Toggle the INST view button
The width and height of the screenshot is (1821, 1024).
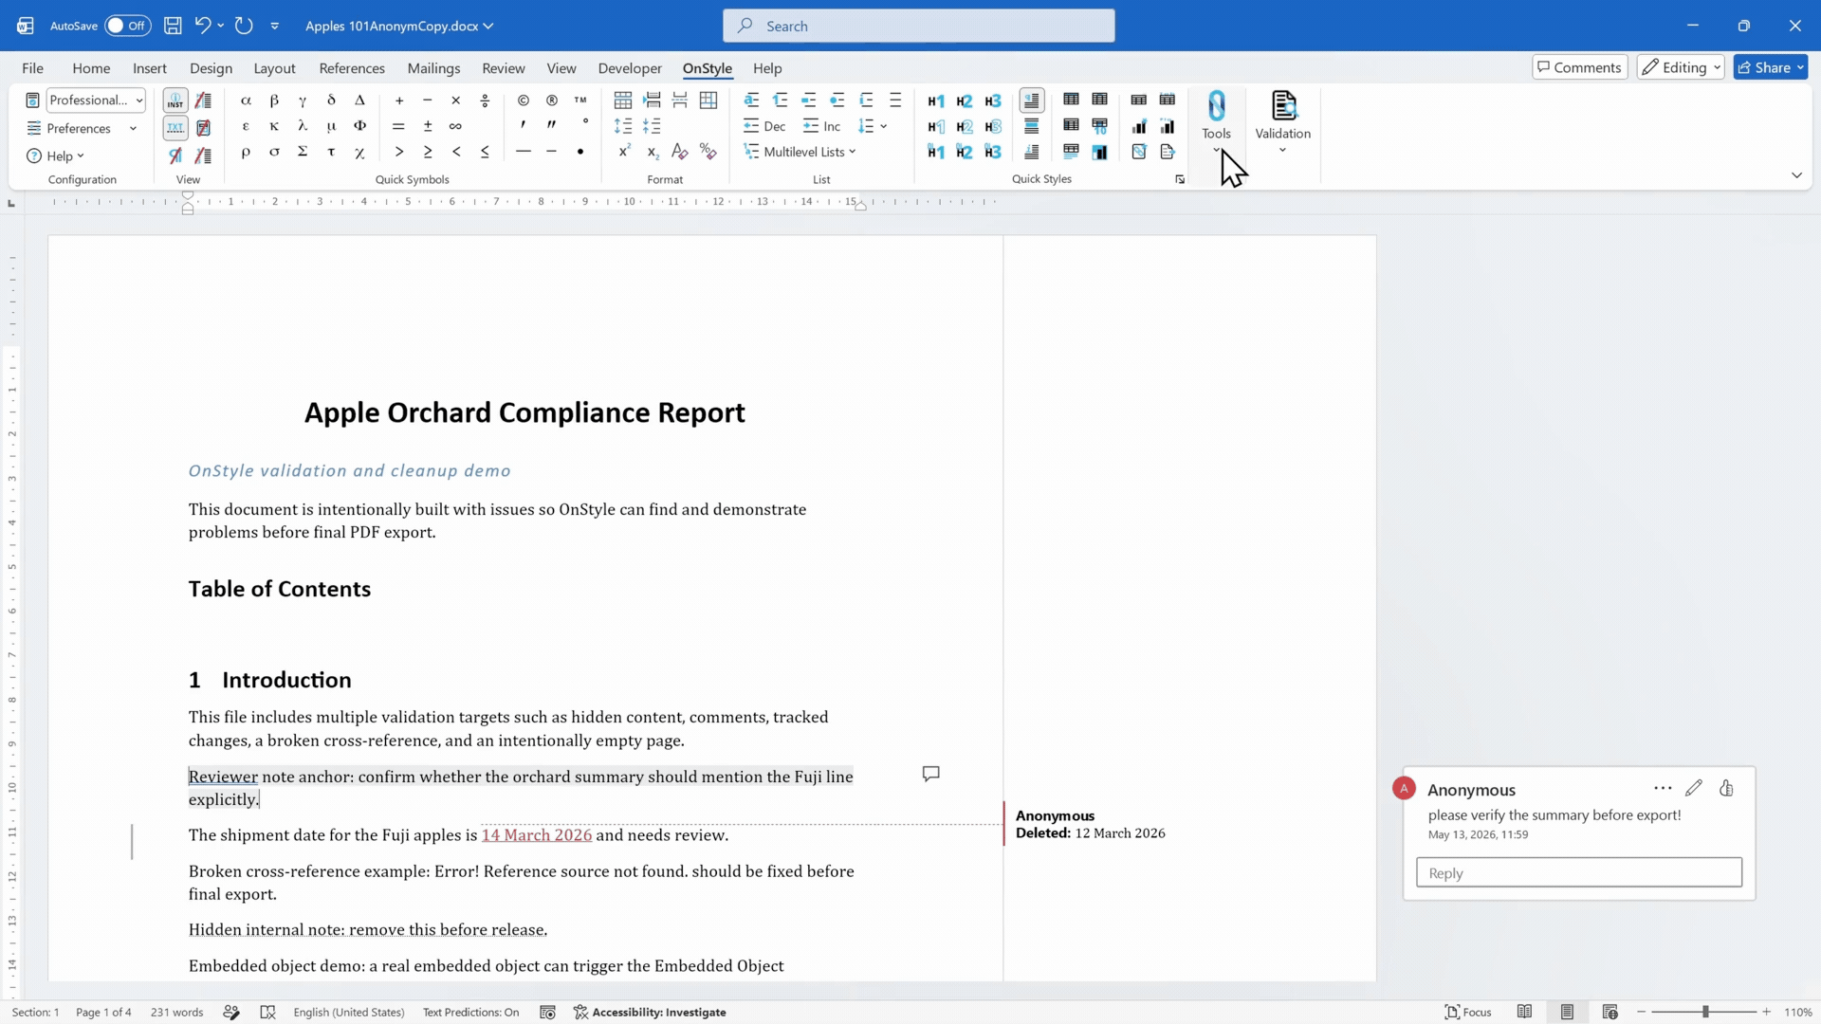point(175,101)
